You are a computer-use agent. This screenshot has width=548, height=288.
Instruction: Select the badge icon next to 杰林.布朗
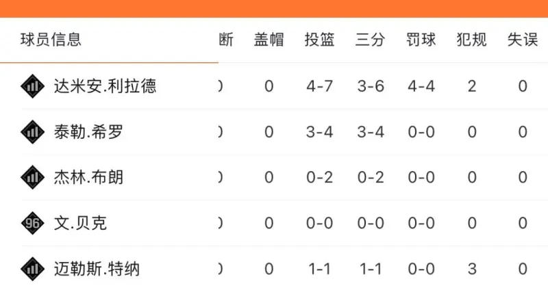click(x=32, y=177)
